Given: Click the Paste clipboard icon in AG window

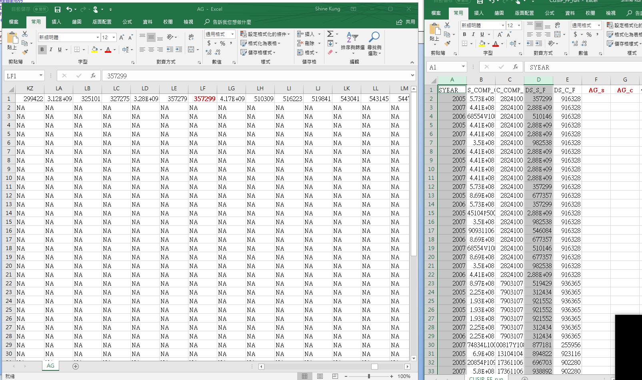Looking at the screenshot, I should (x=12, y=38).
